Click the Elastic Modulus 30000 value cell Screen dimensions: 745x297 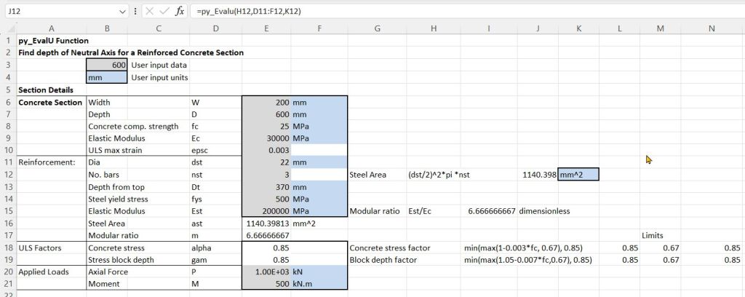(x=266, y=138)
